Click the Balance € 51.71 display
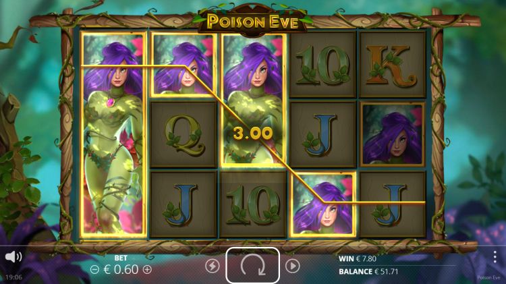Image resolution: width=506 pixels, height=284 pixels. pos(368,272)
